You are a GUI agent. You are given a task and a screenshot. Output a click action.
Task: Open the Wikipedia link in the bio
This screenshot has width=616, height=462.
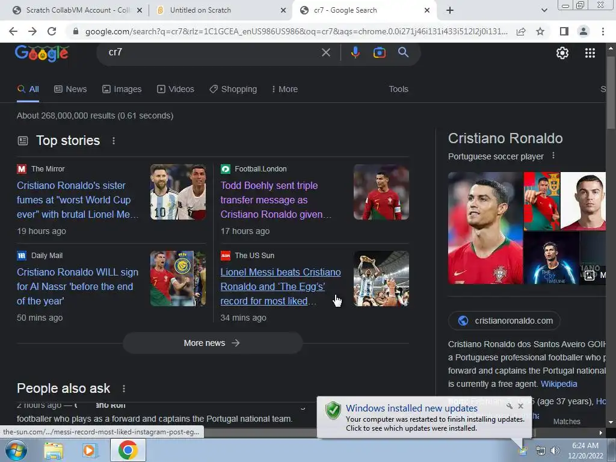click(x=559, y=384)
